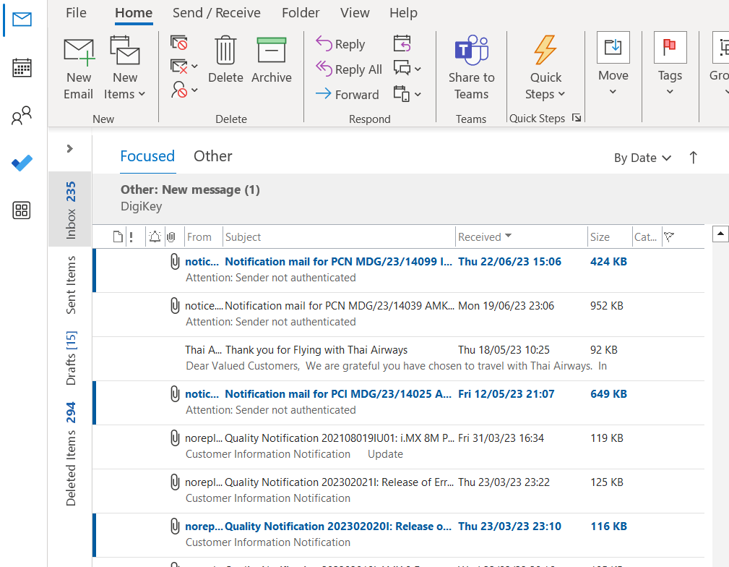
Task: Toggle sort direction with the up arrow
Action: tap(693, 157)
